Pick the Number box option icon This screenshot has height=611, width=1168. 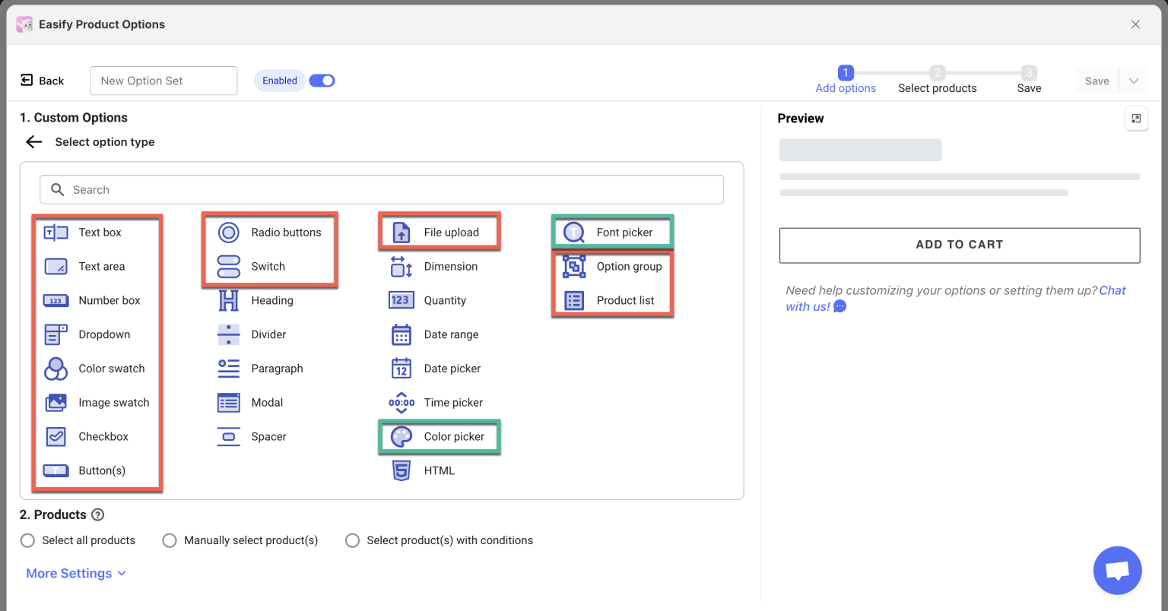(56, 301)
